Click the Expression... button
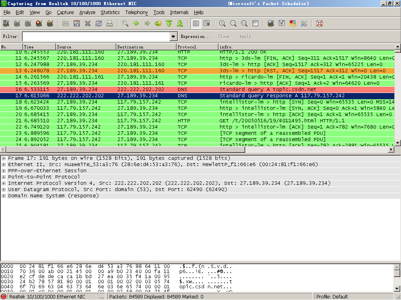This screenshot has height=300, width=401. pyautogui.click(x=195, y=36)
